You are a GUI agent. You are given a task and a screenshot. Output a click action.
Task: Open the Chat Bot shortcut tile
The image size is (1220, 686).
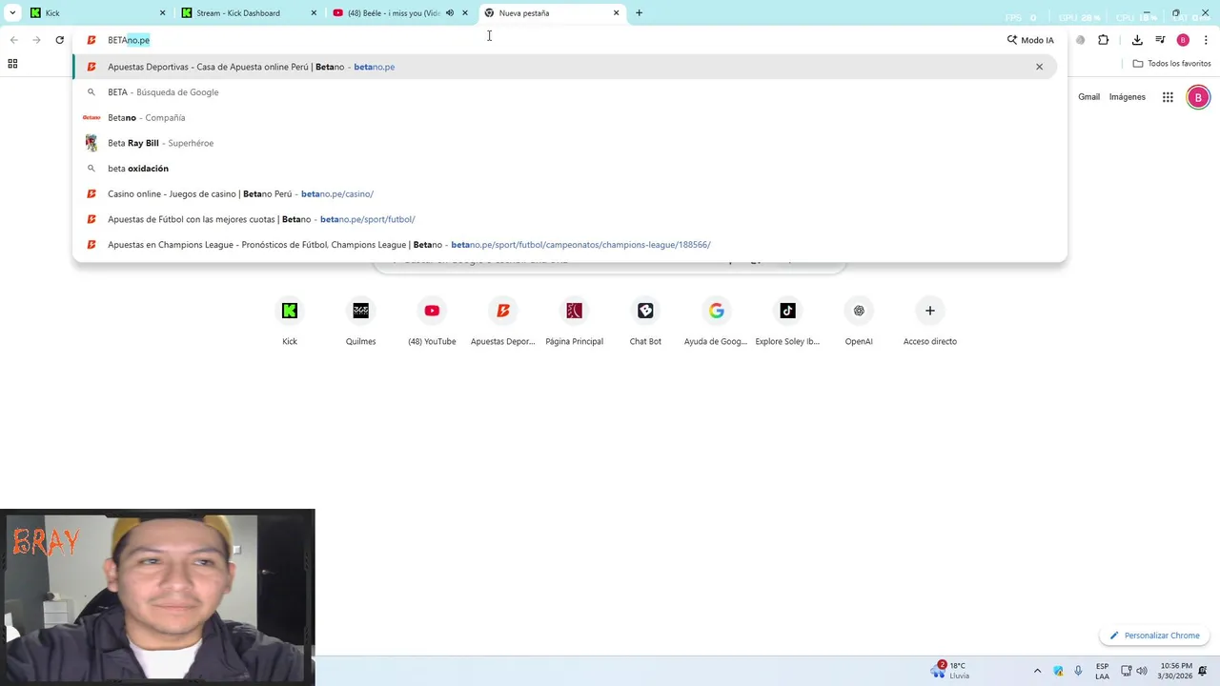click(x=645, y=322)
